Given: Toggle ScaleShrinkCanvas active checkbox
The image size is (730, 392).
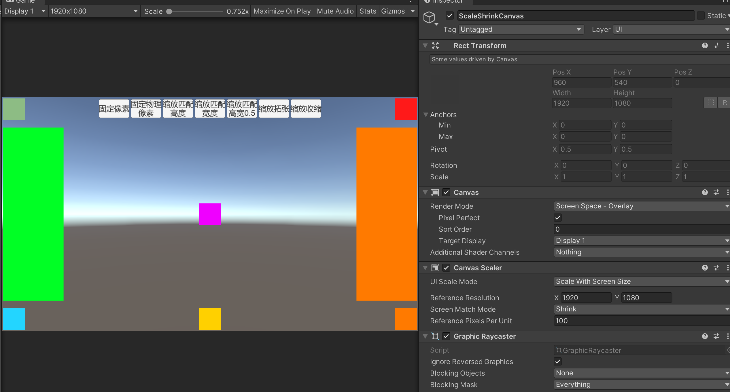Looking at the screenshot, I should coord(449,16).
